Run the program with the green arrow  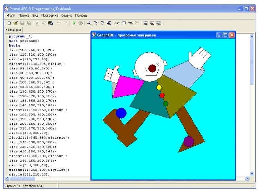tap(74, 23)
